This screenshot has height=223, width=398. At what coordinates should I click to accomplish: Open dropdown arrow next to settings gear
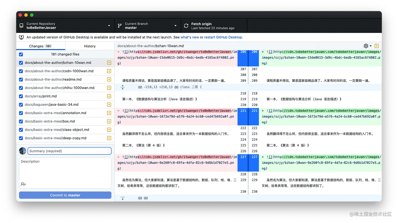[x=371, y=46]
